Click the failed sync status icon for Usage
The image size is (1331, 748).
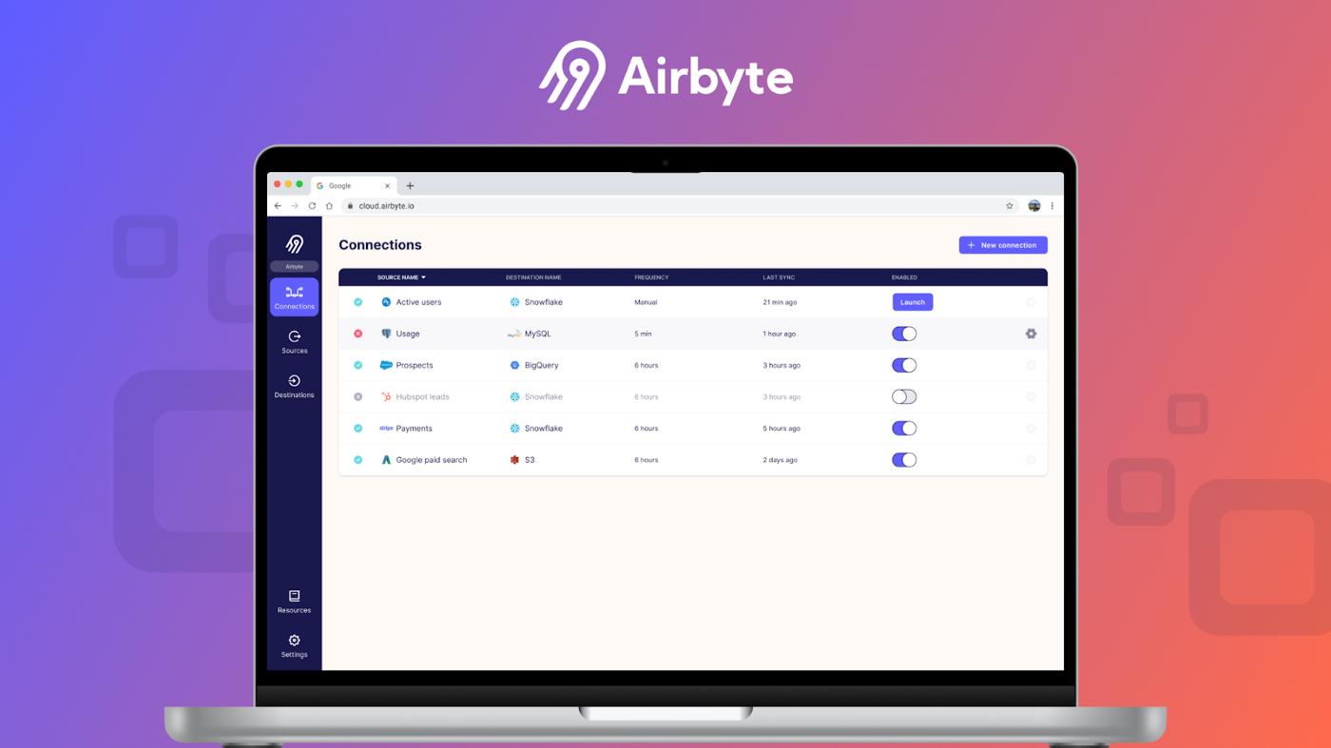point(359,333)
